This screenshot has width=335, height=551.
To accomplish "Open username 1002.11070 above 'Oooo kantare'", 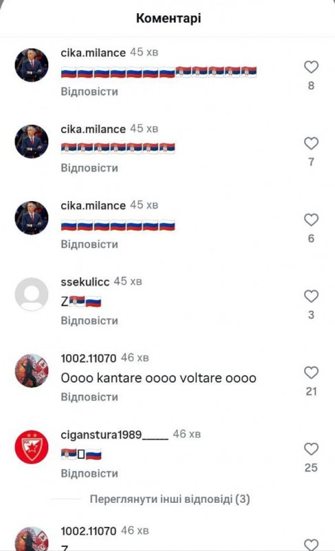I will click(x=89, y=358).
